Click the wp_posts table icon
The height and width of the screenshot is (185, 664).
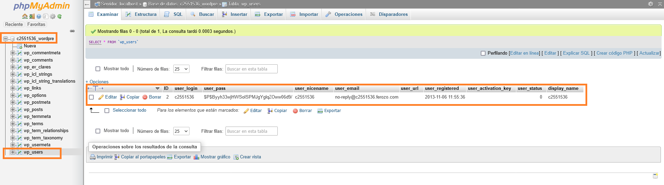pyautogui.click(x=20, y=110)
